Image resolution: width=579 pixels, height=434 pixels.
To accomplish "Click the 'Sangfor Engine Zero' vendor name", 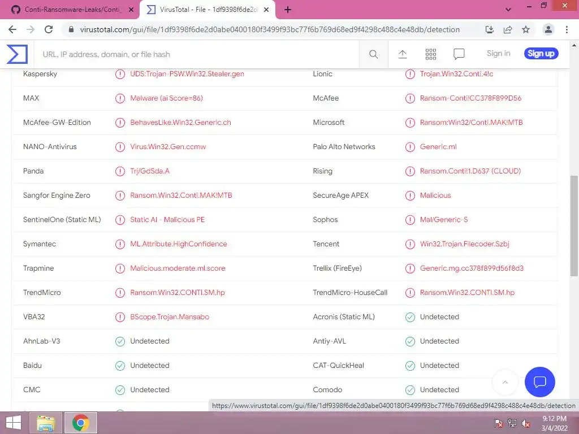I will (x=57, y=196).
